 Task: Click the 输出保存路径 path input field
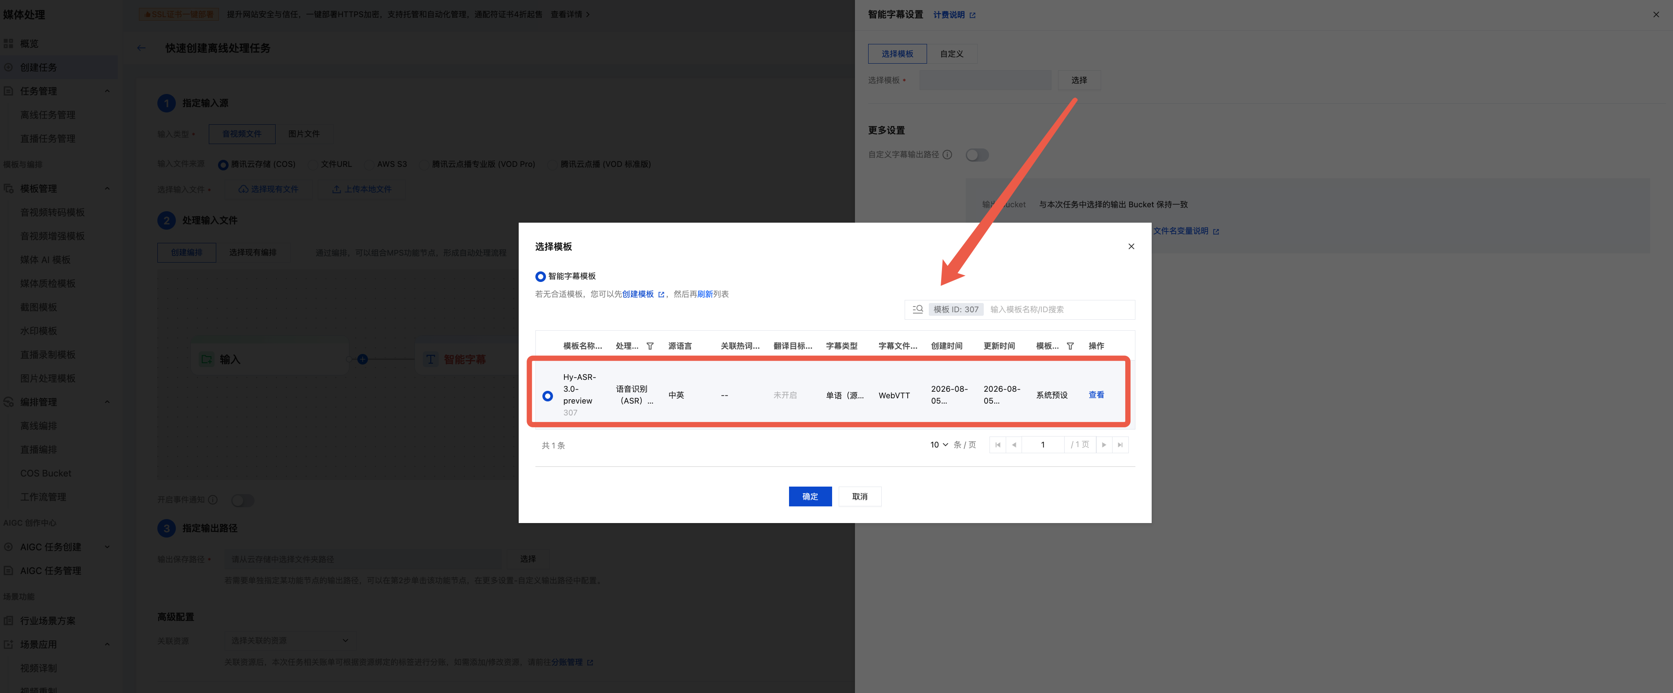pyautogui.click(x=364, y=559)
